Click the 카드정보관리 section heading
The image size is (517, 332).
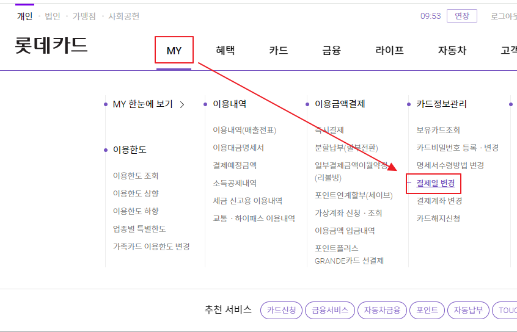tap(442, 104)
